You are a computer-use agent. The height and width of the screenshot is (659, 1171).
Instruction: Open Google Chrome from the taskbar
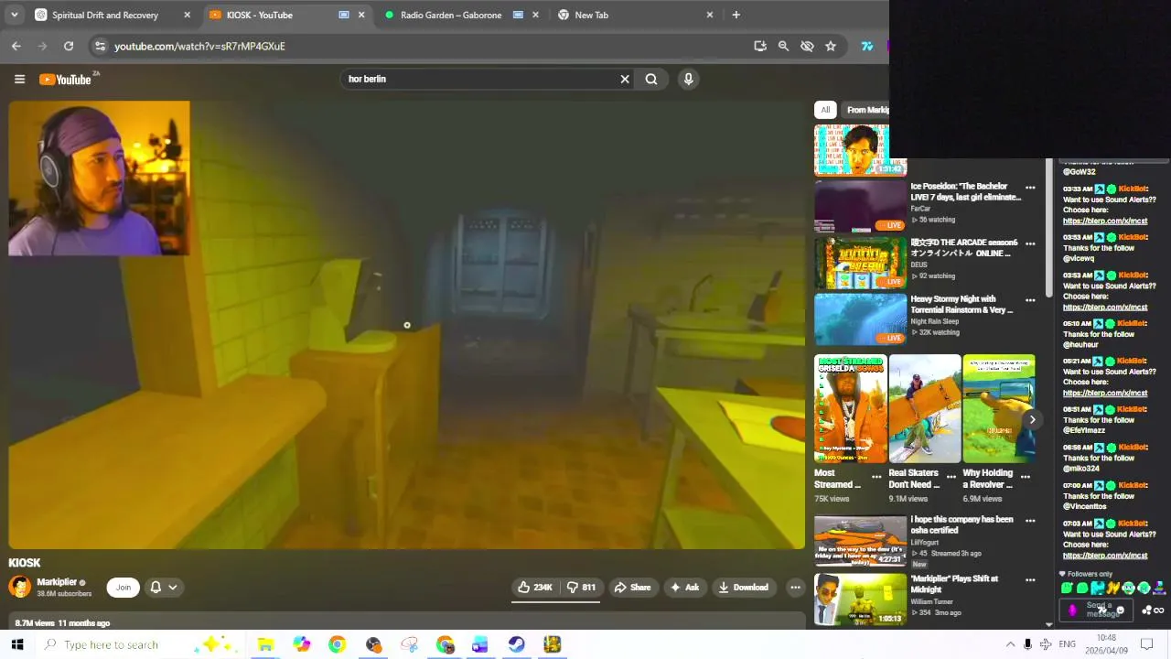click(337, 644)
